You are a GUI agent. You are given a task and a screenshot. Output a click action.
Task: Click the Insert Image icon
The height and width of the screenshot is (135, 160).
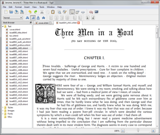96,12
